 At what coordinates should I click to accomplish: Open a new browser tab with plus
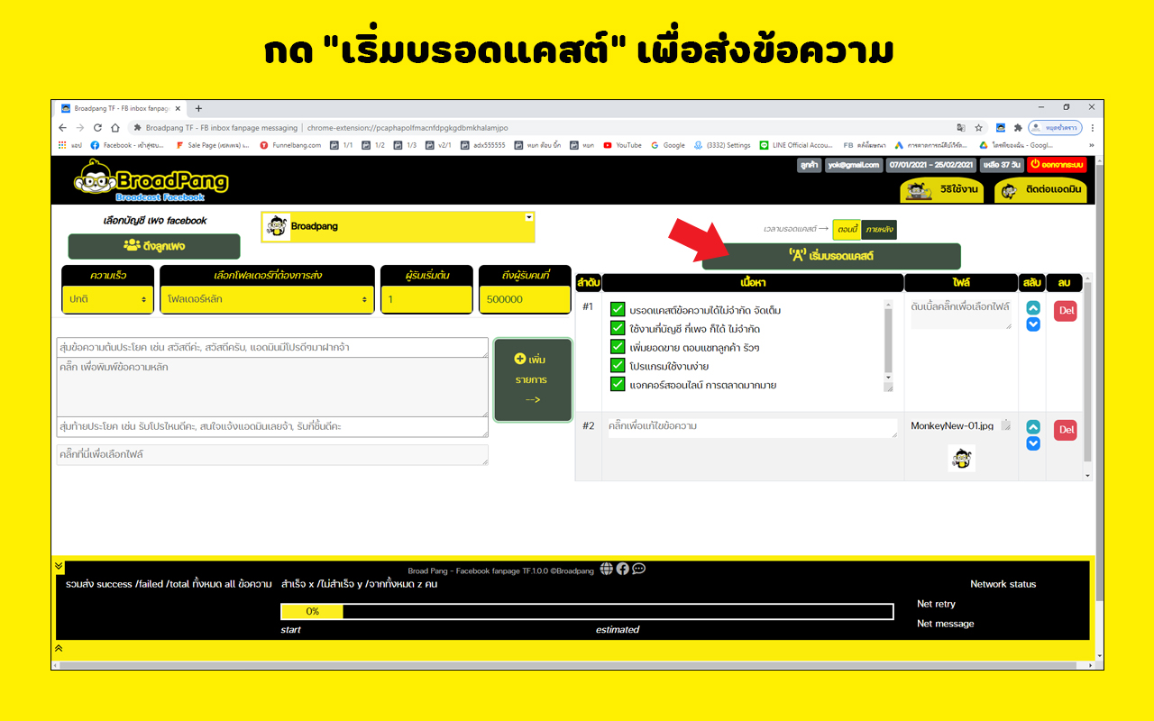click(198, 108)
